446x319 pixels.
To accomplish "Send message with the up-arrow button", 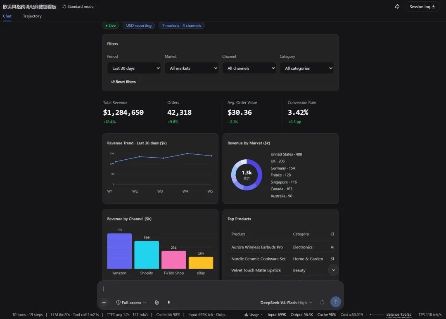I will click(x=336, y=302).
